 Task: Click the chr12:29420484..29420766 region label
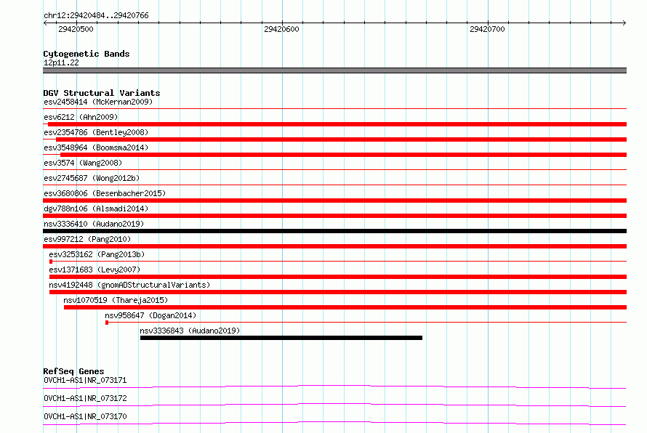tap(96, 15)
